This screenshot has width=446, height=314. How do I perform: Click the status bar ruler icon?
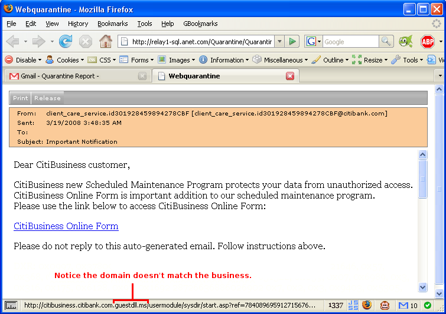11,306
